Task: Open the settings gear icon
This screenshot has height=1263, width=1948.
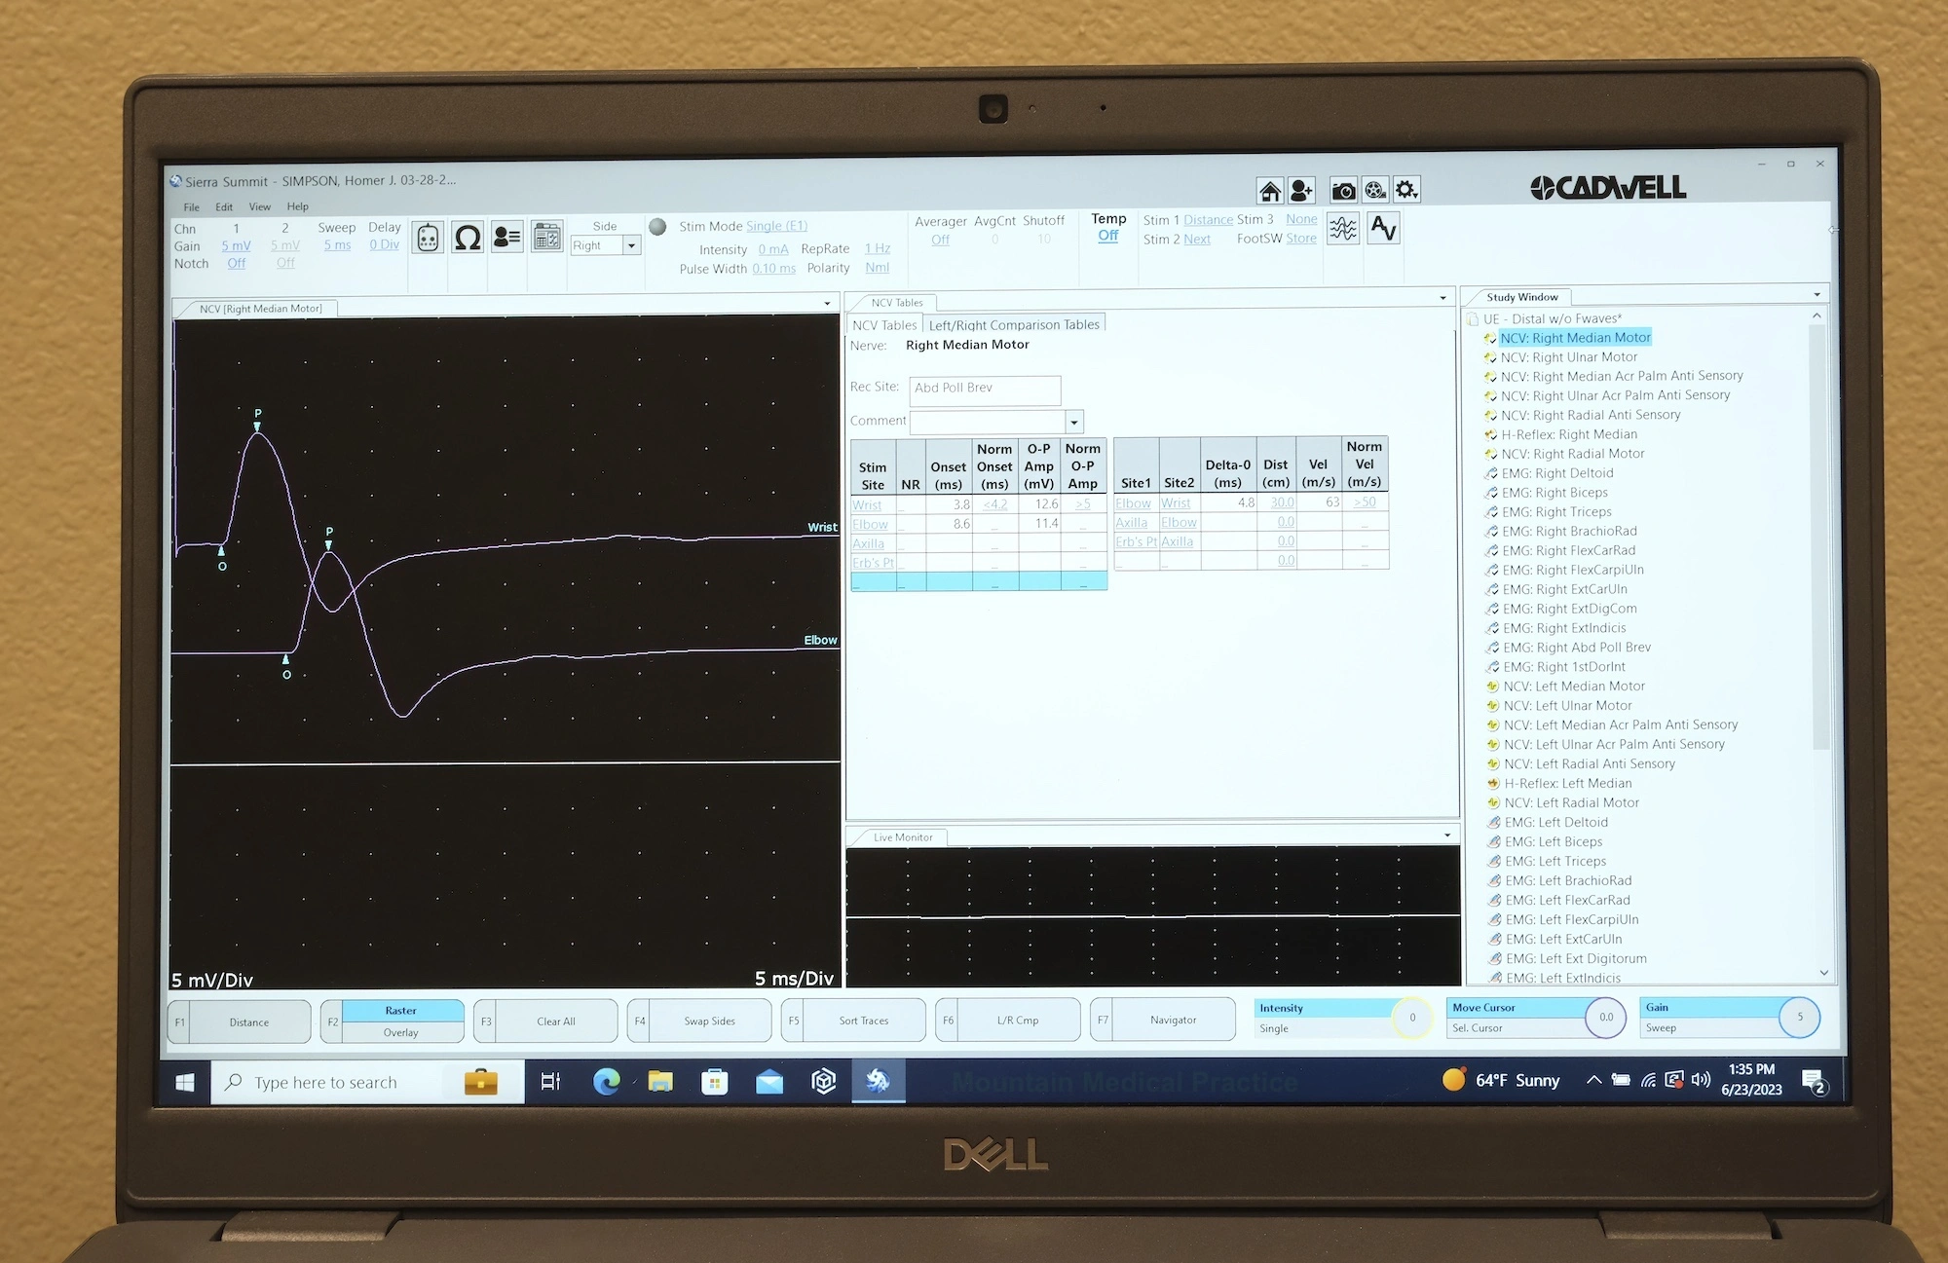Action: click(1406, 189)
